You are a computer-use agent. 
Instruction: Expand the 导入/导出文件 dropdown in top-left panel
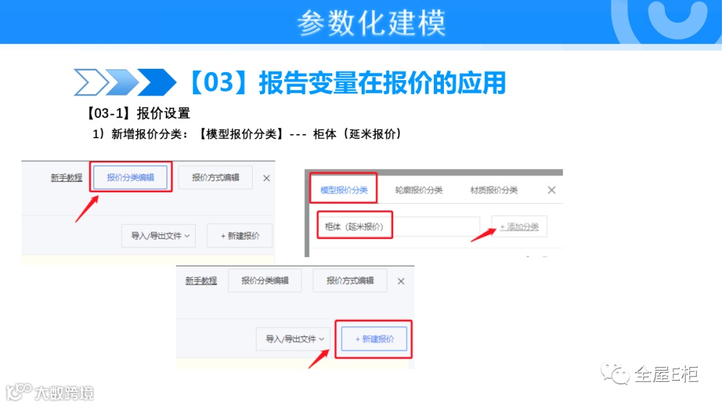[159, 236]
